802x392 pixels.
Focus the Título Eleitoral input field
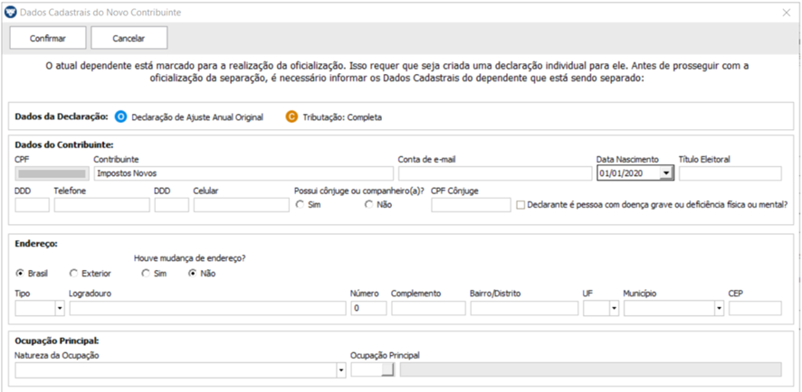(730, 173)
